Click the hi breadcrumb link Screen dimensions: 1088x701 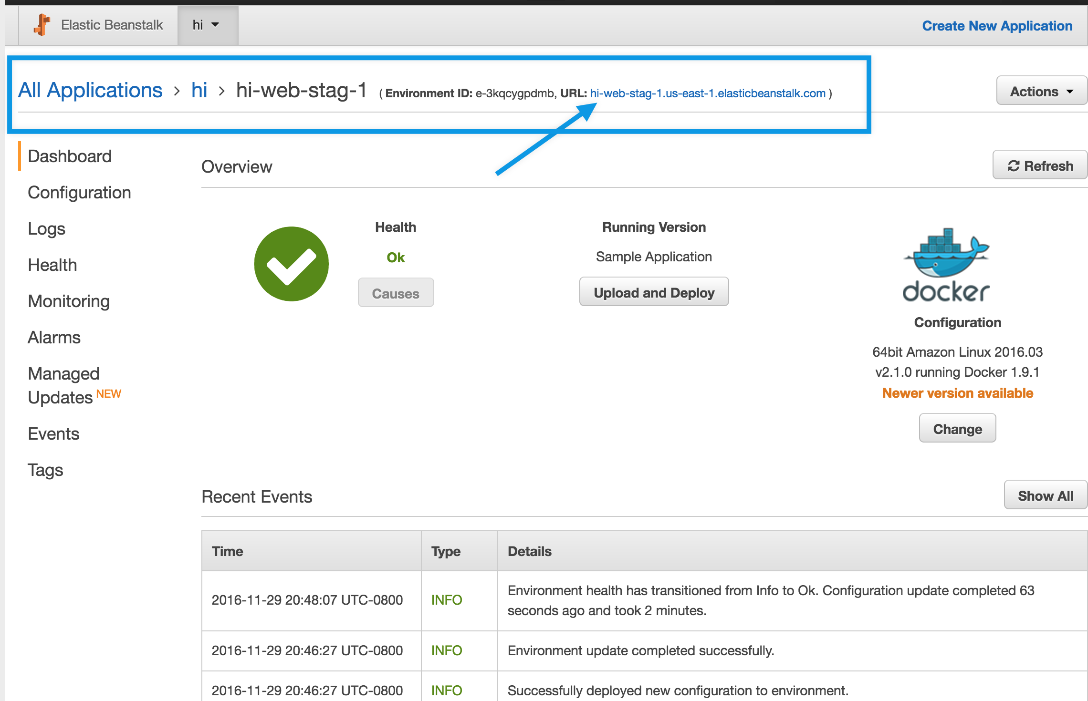pyautogui.click(x=199, y=90)
